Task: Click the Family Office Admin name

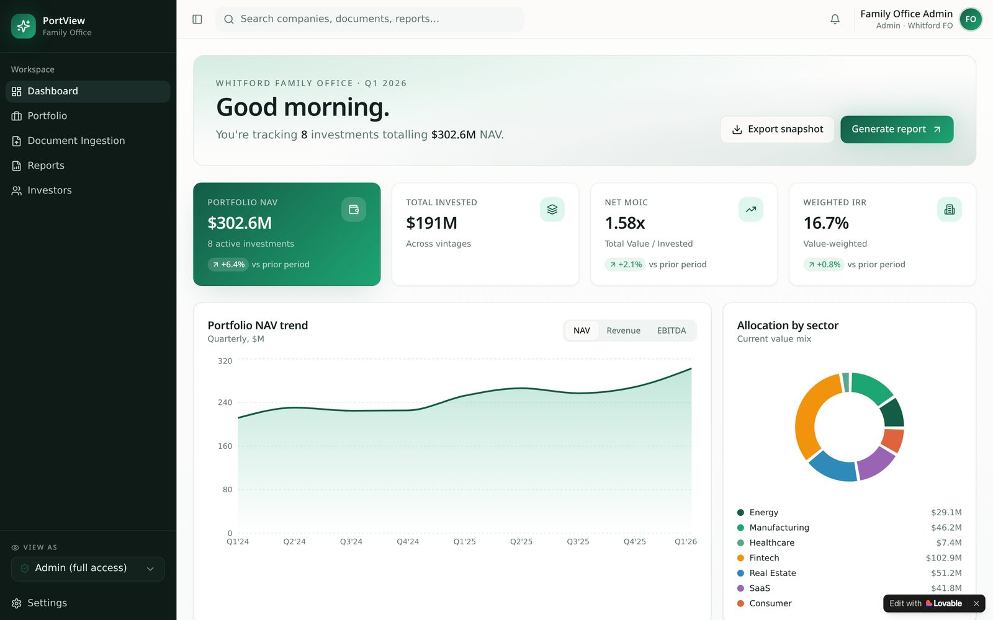Action: 906,14
